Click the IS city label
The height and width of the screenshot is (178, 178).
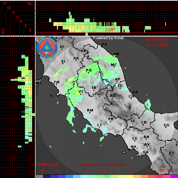pos(133,121)
